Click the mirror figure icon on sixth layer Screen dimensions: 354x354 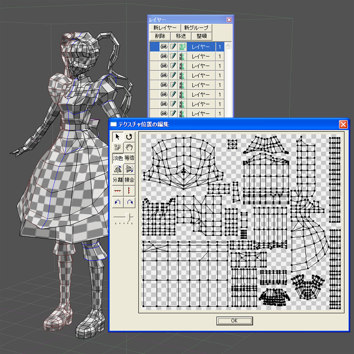coord(182,94)
